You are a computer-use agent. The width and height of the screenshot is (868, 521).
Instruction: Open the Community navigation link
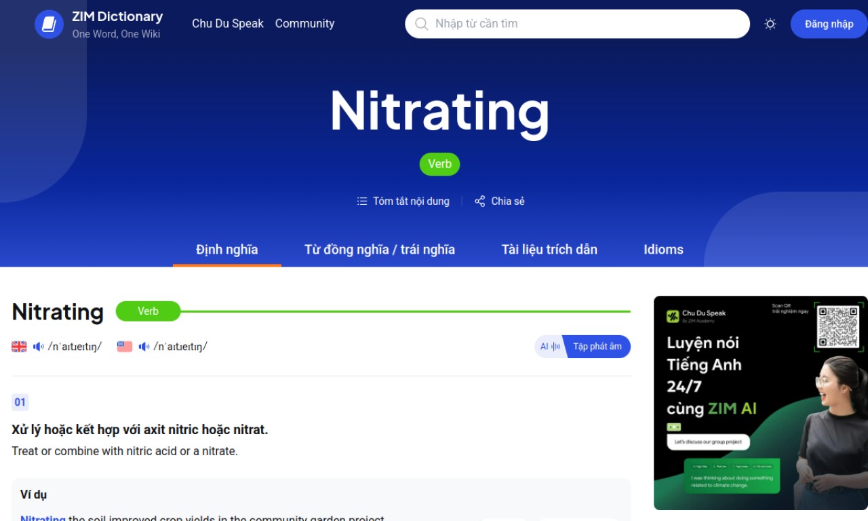tap(304, 23)
